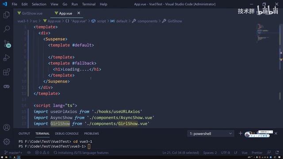The image size is (283, 159).
Task: Click the master branch status item
Action: click(13, 153)
